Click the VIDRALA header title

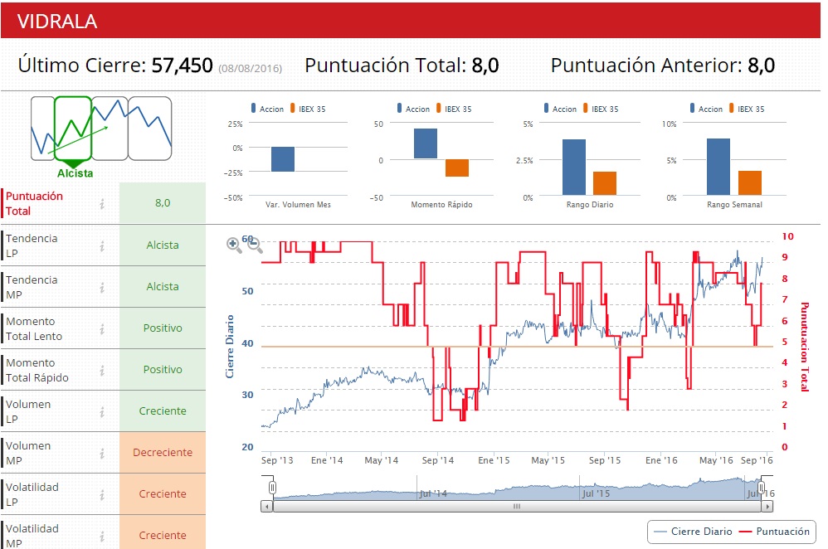tap(57, 22)
